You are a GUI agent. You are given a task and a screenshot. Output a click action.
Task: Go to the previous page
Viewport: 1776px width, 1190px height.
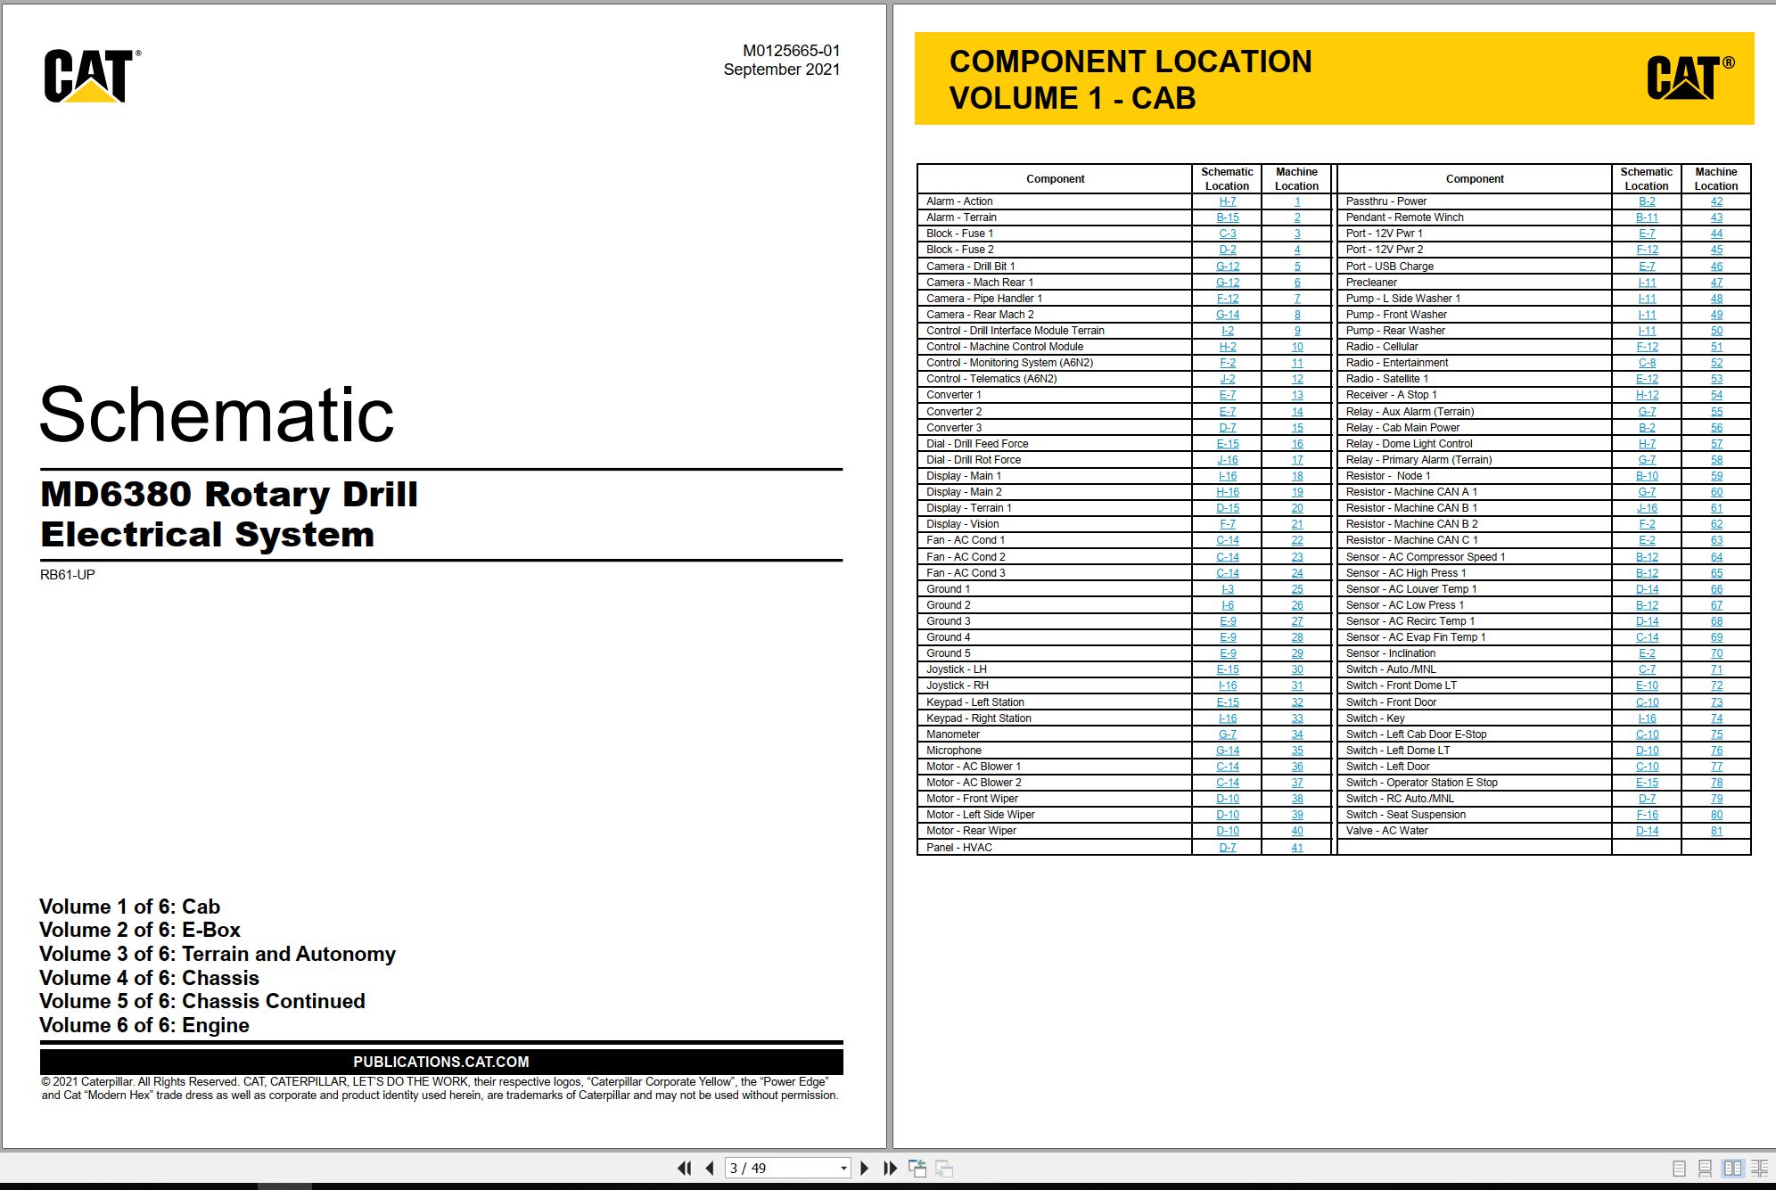[710, 1168]
